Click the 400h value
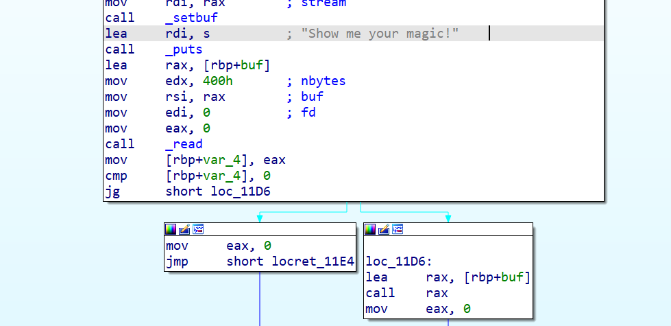Image resolution: width=671 pixels, height=326 pixels. [x=218, y=82]
